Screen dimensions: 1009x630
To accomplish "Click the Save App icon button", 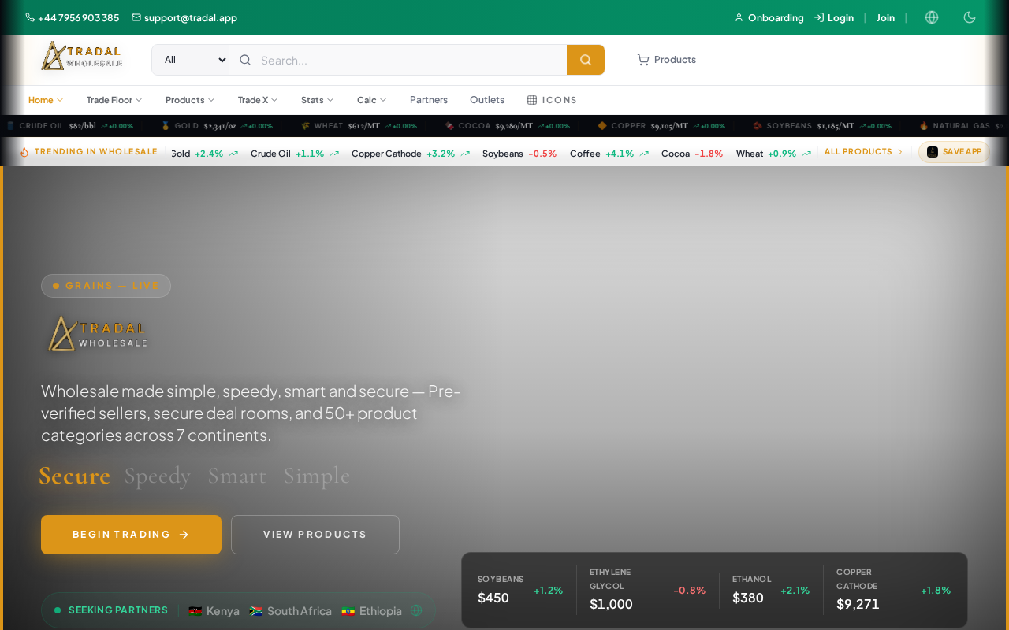I will click(954, 152).
